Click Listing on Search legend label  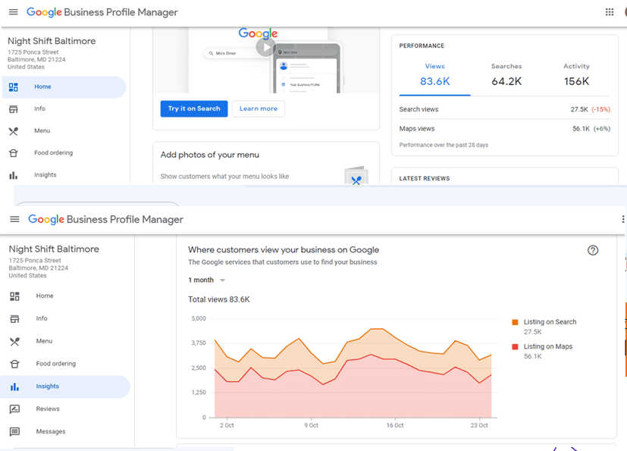tap(550, 322)
